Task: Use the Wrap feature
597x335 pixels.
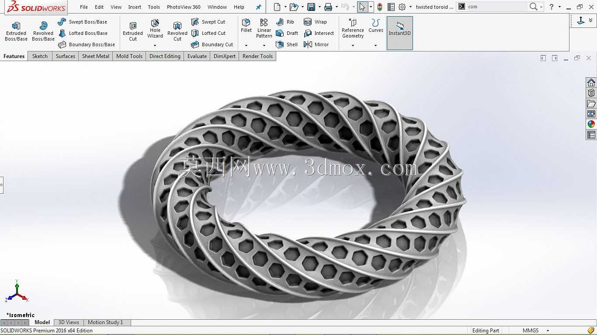Action: click(315, 22)
